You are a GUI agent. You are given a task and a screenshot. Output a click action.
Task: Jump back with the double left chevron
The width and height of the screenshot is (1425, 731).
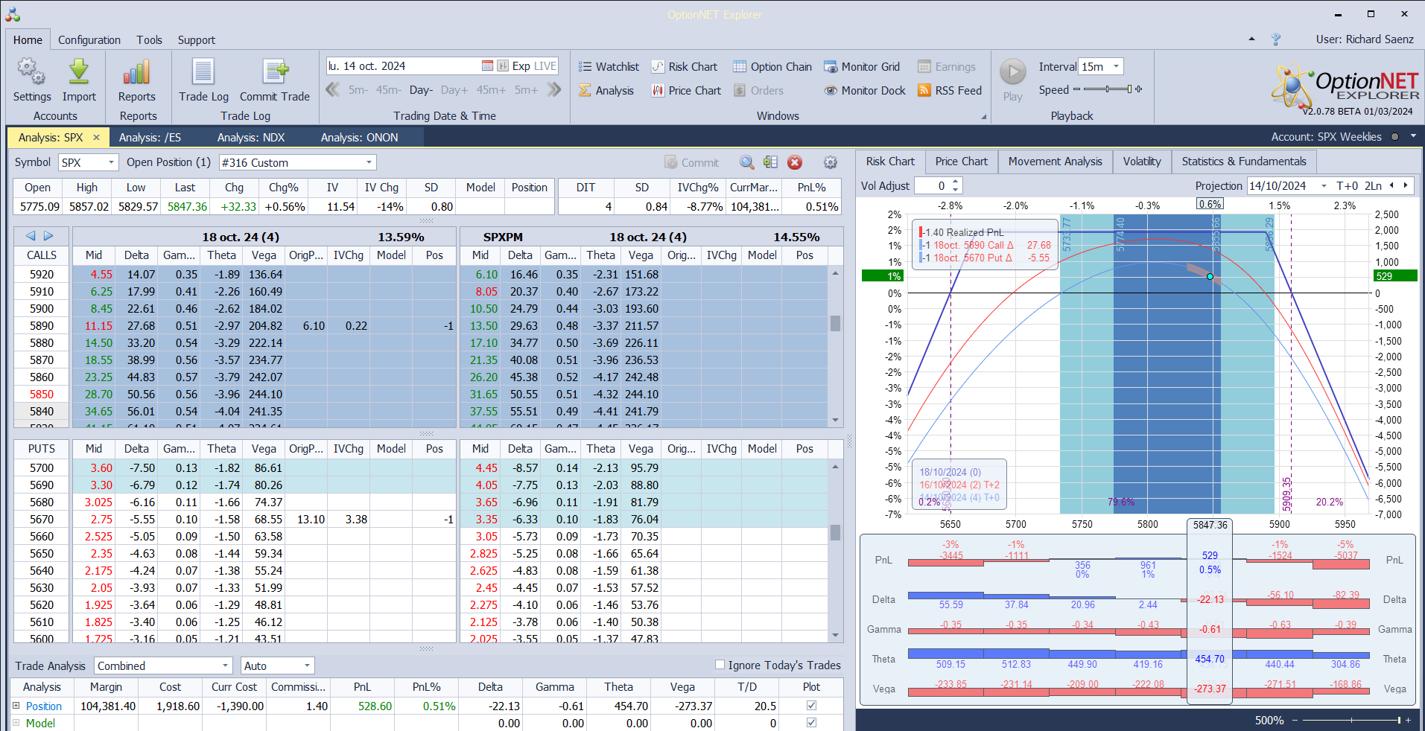(x=333, y=90)
